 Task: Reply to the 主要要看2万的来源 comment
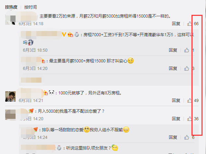(176, 24)
